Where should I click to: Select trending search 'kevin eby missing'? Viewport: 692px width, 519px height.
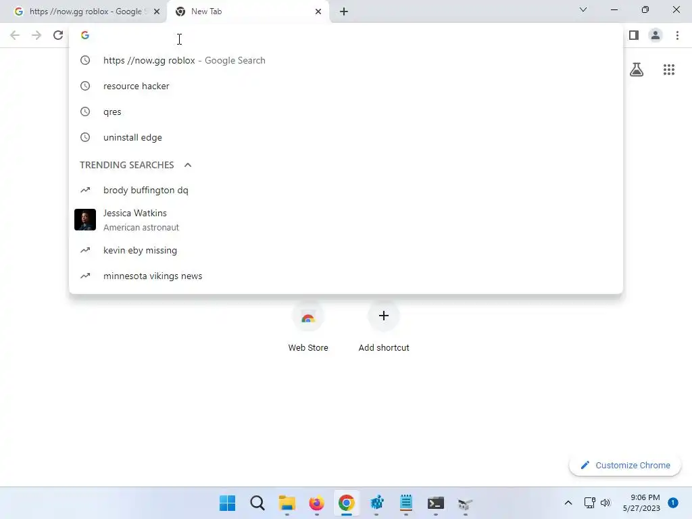[x=346, y=250]
